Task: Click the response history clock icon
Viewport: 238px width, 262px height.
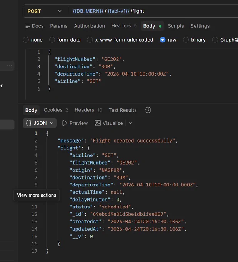Action: pyautogui.click(x=148, y=110)
